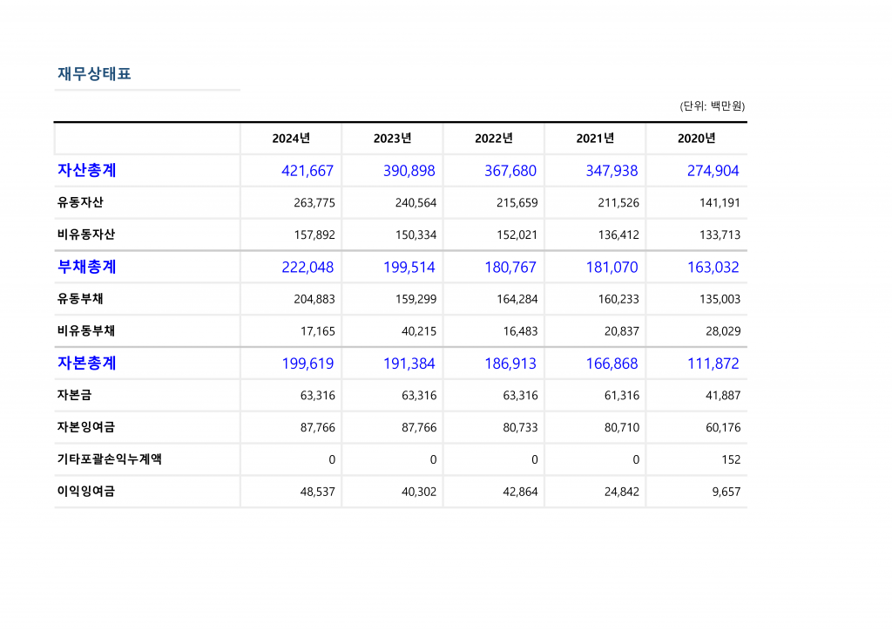This screenshot has height=632, width=892.
Task: Click the 재무상태표 page title
Action: coord(94,74)
